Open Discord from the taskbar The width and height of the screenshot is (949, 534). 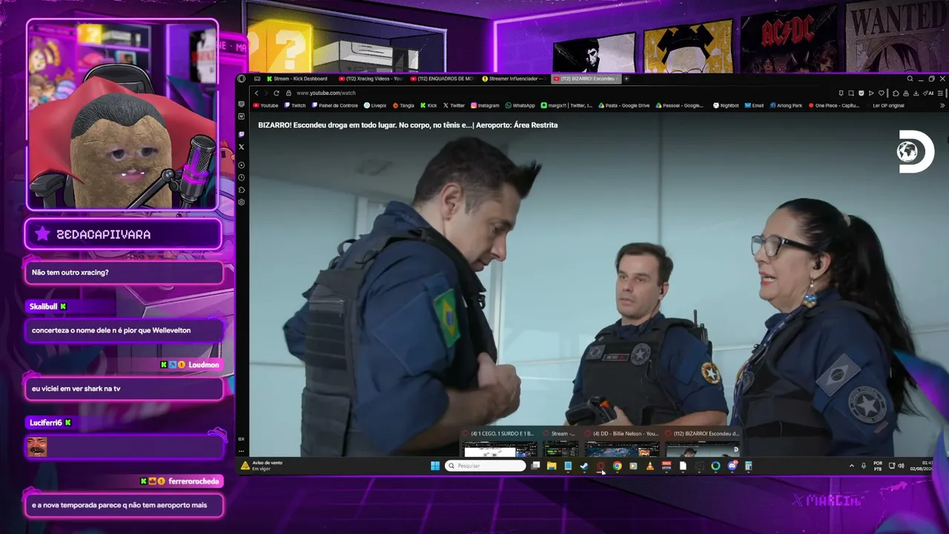[732, 466]
